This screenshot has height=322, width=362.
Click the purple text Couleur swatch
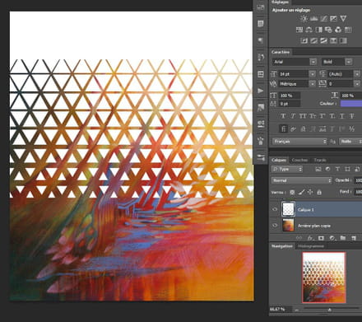point(351,104)
